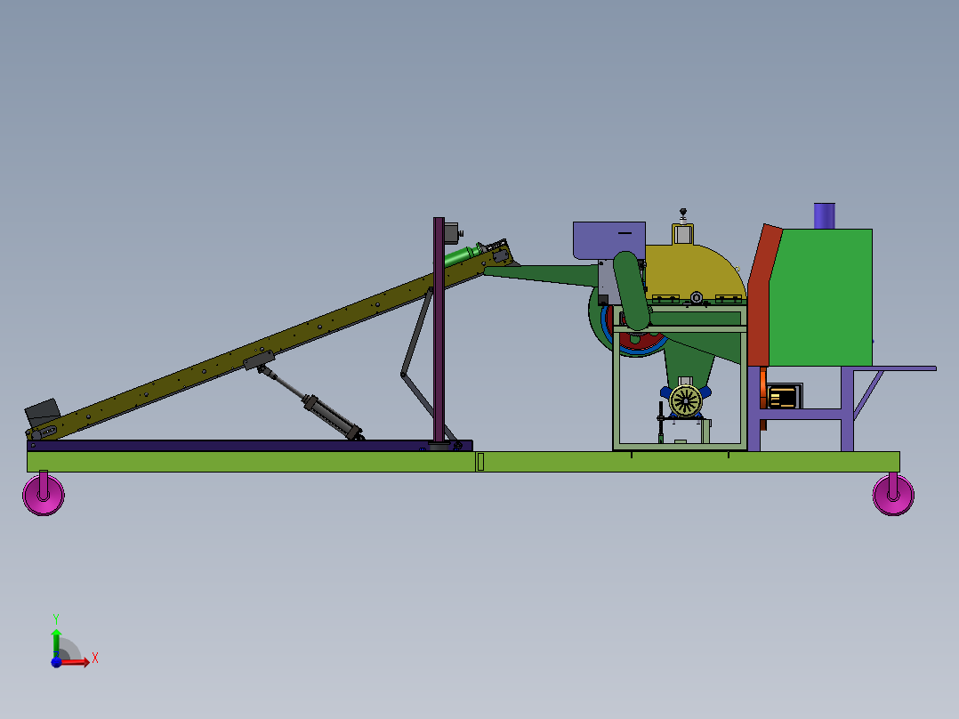
Task: Select the long green base frame
Action: (463, 462)
